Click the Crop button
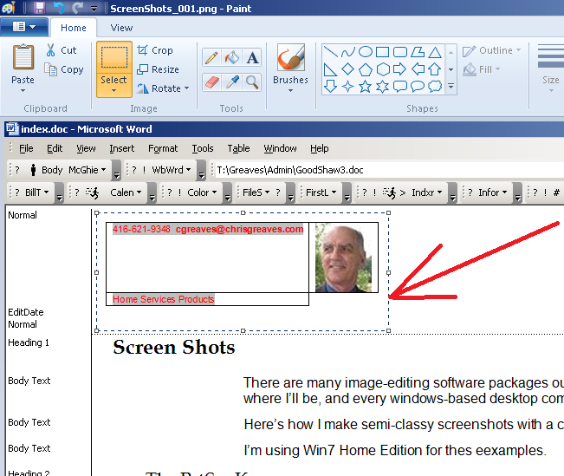Image resolution: width=564 pixels, height=476 pixels. pos(155,50)
